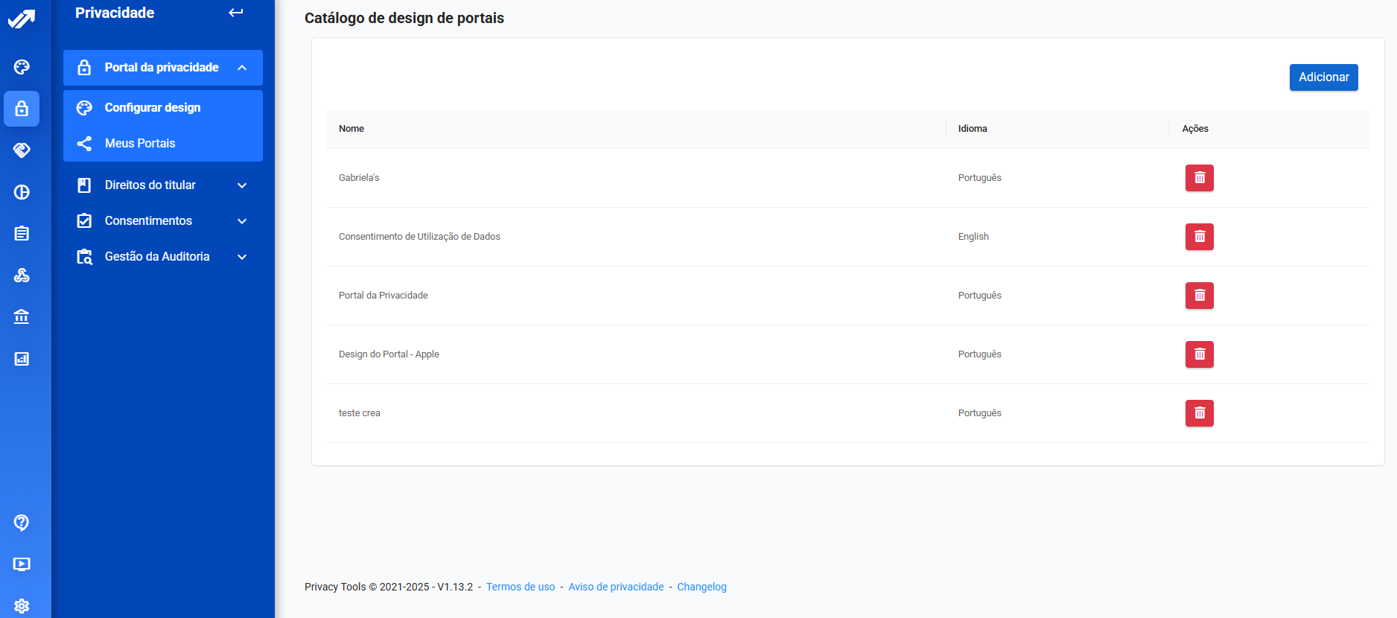Image resolution: width=1397 pixels, height=618 pixels.
Task: Open the Changelog link
Action: (701, 587)
